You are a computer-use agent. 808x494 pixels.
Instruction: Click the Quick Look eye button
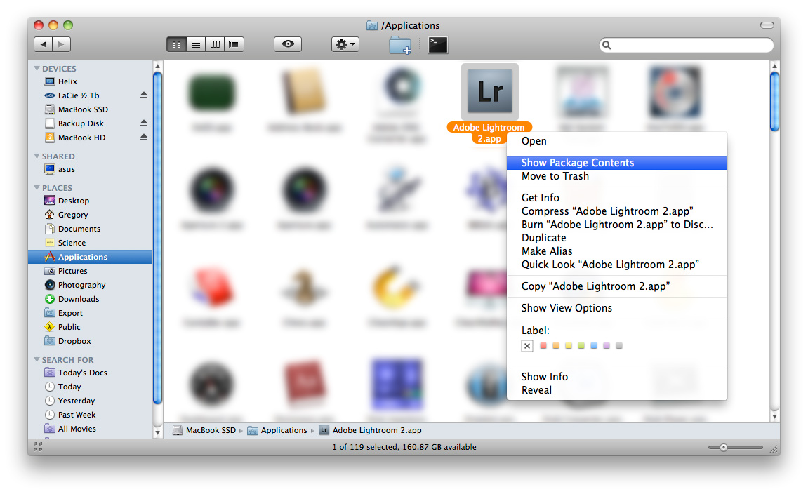288,44
